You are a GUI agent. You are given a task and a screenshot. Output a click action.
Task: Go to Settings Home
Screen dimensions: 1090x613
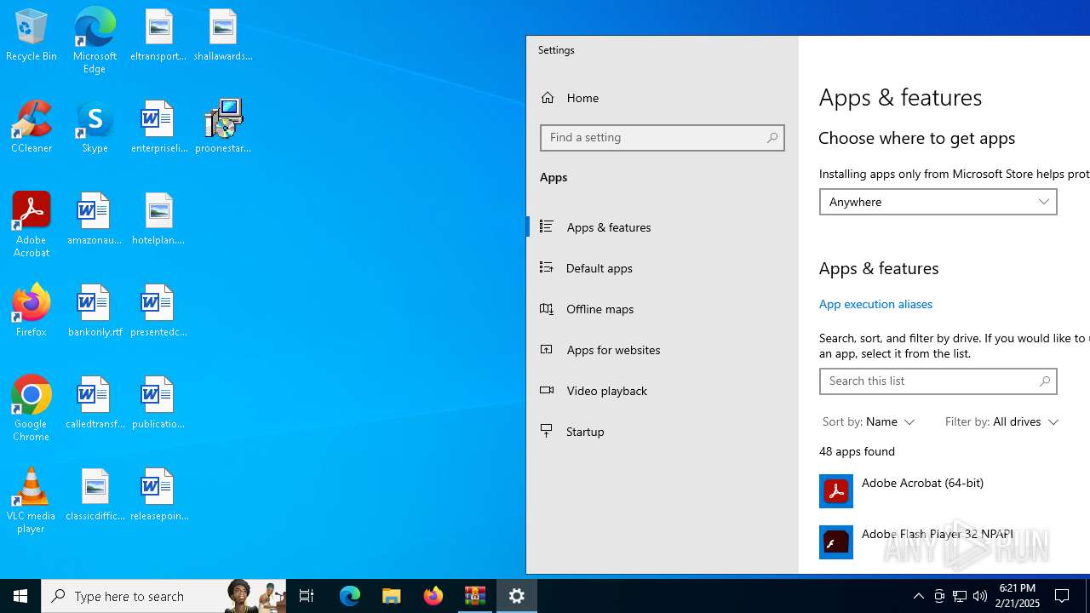click(663, 98)
